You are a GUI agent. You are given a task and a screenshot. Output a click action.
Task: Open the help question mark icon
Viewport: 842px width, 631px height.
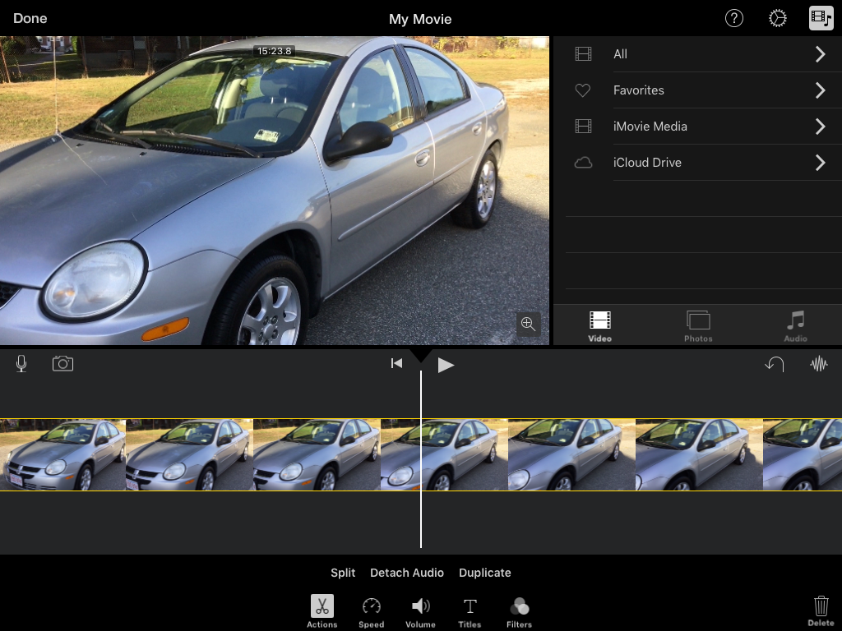tap(733, 18)
